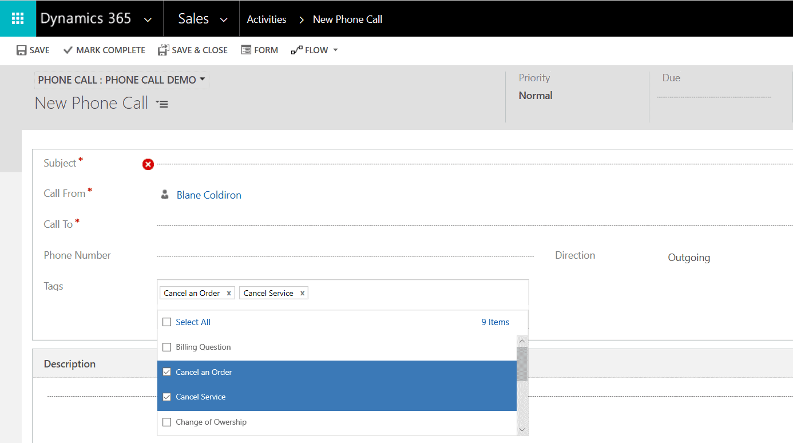Click into the Phone Number field
793x443 pixels.
[x=345, y=255]
